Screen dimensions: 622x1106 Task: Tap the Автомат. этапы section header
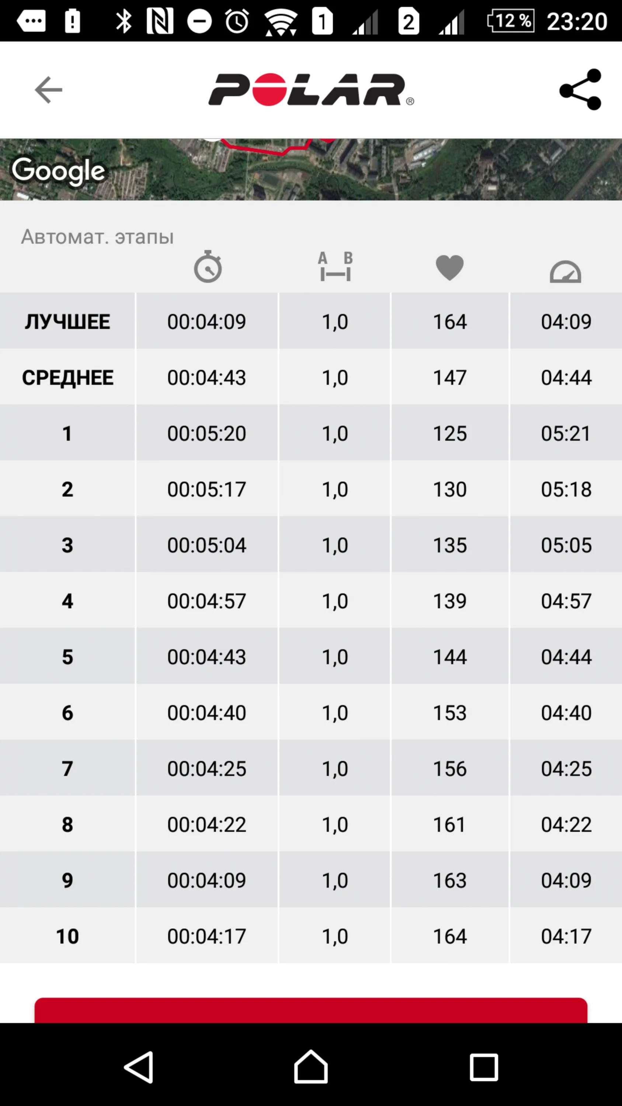pos(97,237)
